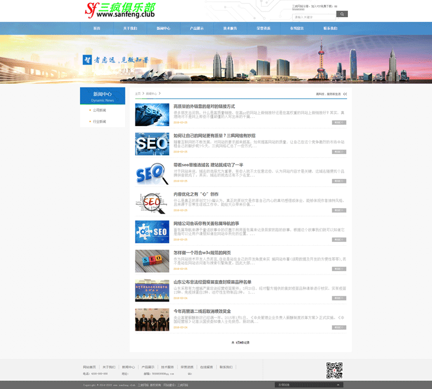Click the footer 联系我们 link

(226, 367)
